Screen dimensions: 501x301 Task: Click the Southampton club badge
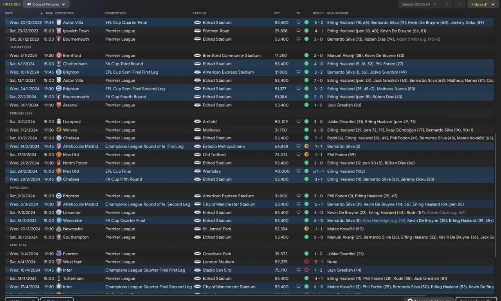click(59, 237)
